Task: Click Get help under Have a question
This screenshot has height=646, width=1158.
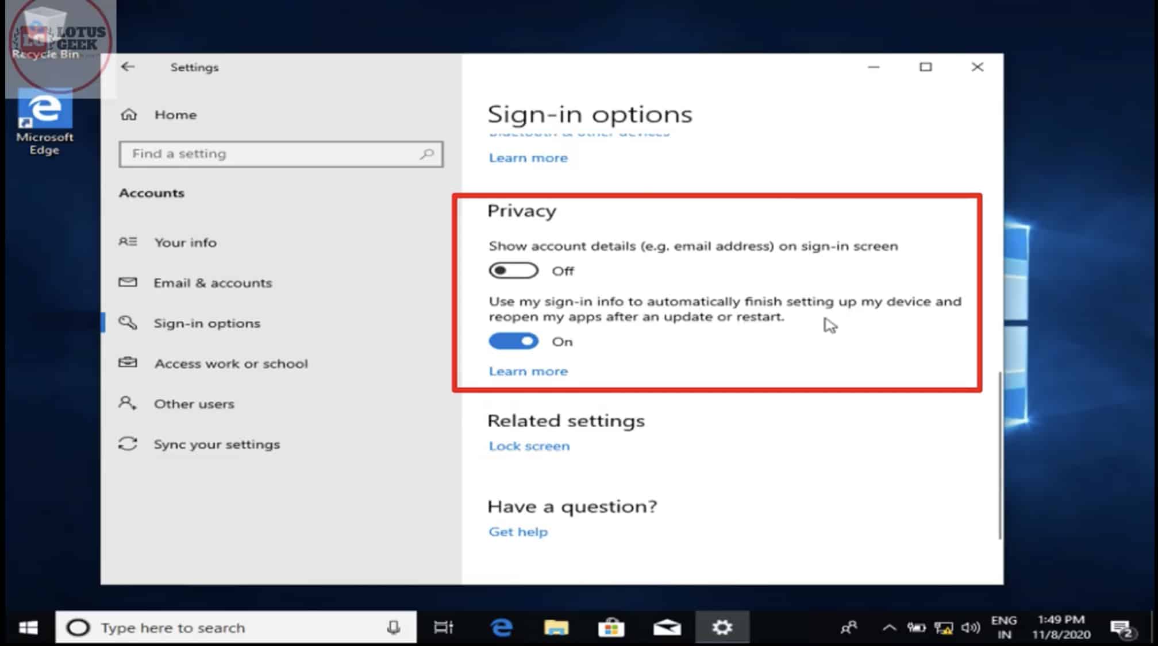Action: 517,531
